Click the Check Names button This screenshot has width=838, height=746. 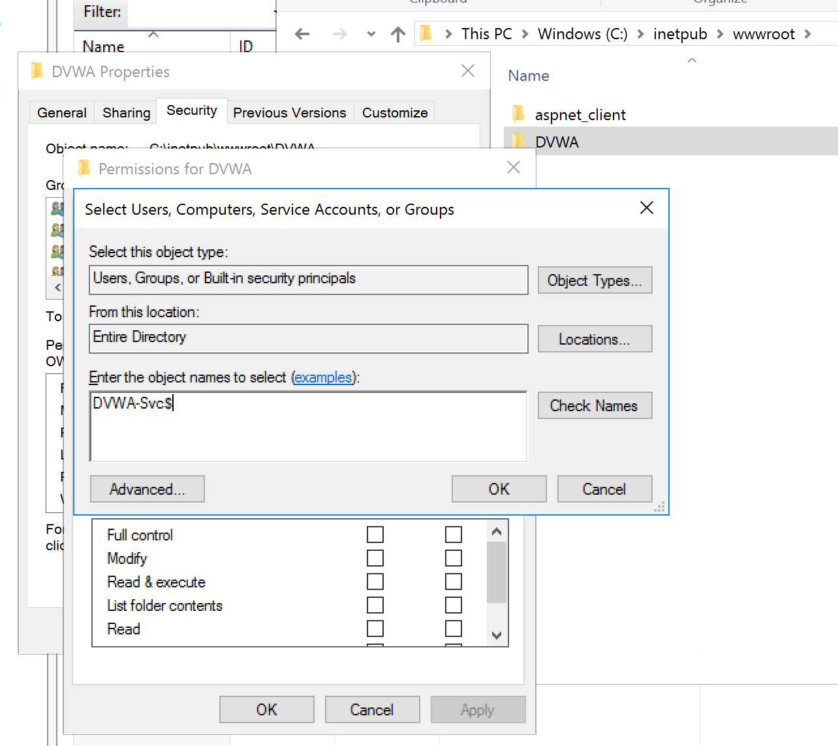coord(595,405)
